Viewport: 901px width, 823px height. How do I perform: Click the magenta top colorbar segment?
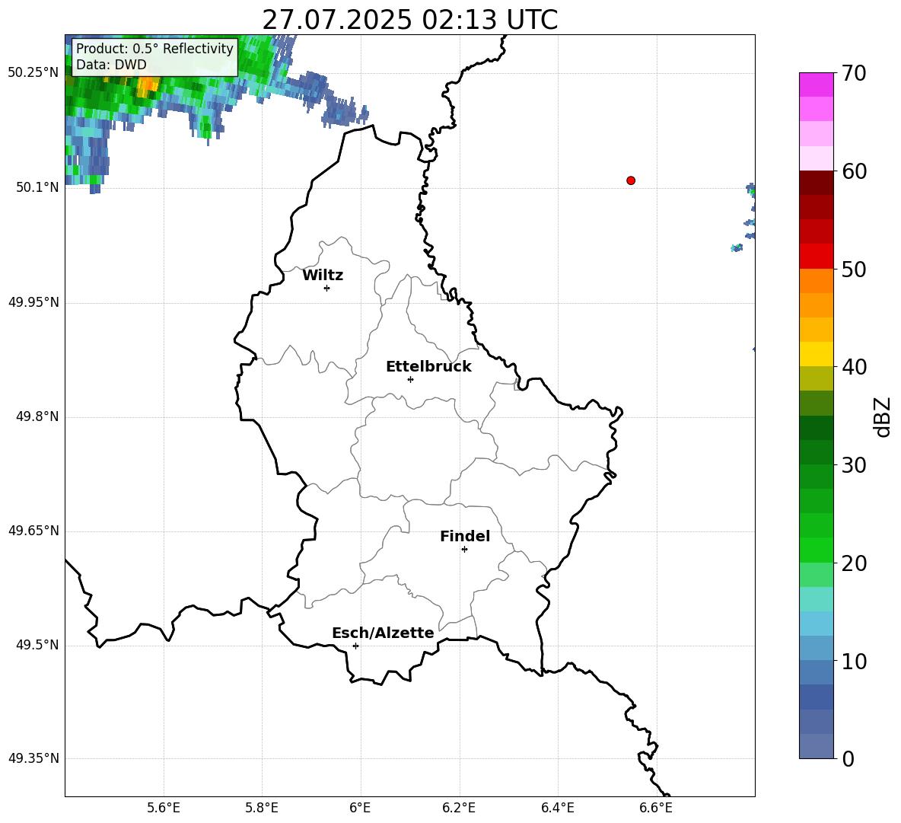point(816,85)
